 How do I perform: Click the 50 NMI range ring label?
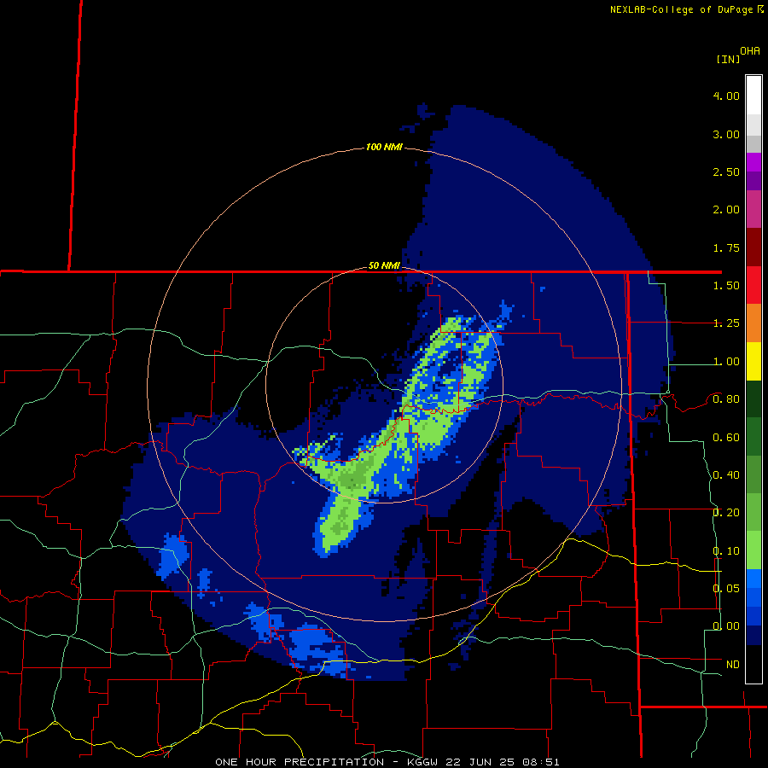pyautogui.click(x=384, y=265)
